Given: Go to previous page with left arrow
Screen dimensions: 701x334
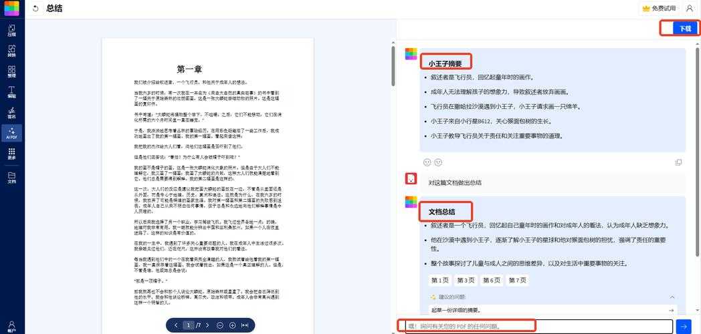Looking at the screenshot, I should click(176, 325).
